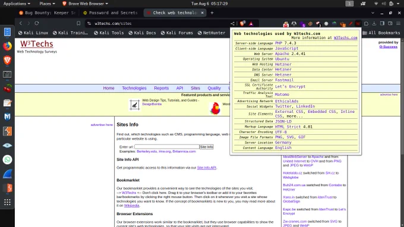The width and height of the screenshot is (404, 227).
Task: Click the Enter url input field
Action: [167, 147]
